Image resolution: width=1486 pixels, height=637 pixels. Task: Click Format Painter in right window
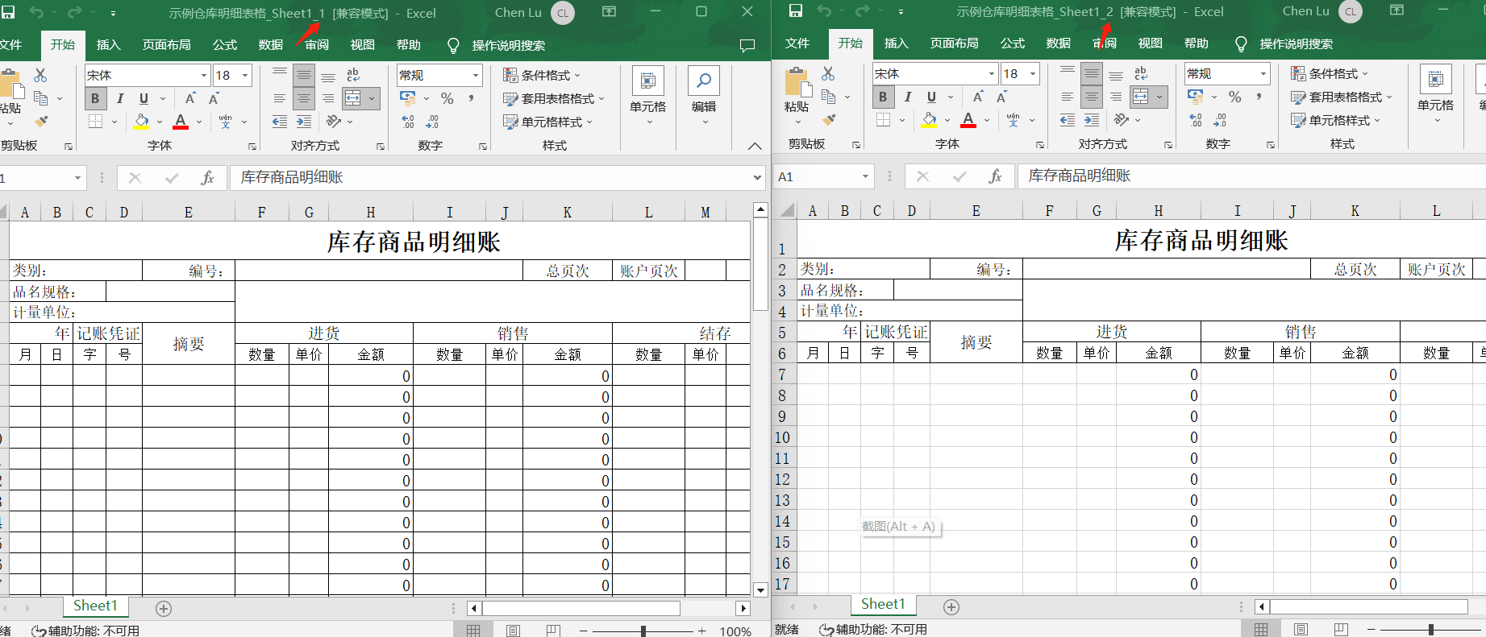(828, 120)
